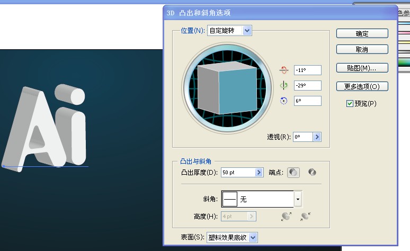Image resolution: width=410 pixels, height=251 pixels.
Task: Click 更多选项(O) more options button
Action: (362, 86)
